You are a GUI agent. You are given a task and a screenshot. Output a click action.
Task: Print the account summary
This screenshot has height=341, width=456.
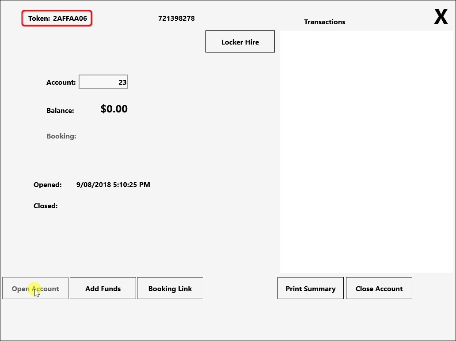pyautogui.click(x=310, y=288)
